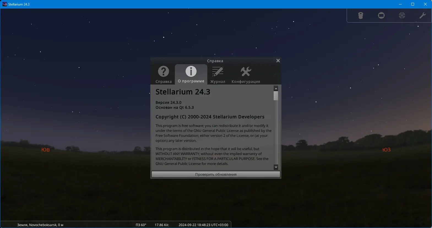Close the Stellarium main window
Viewport: 432px width, 228px height.
[425, 4]
